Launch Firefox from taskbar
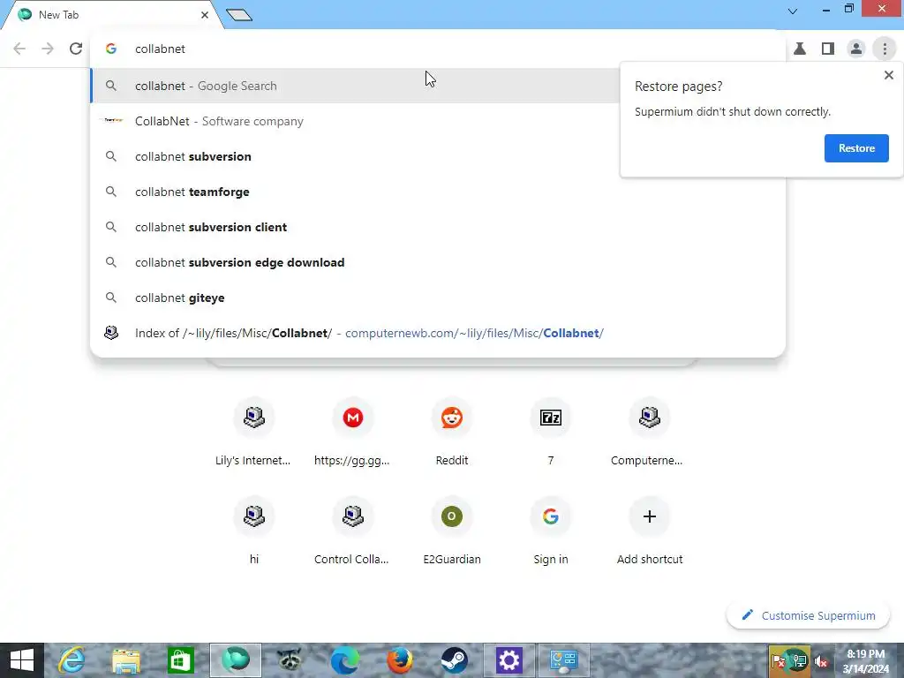 pyautogui.click(x=399, y=660)
